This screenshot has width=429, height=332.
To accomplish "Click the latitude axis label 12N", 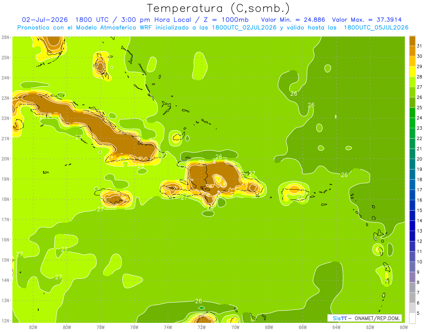I will tap(5, 320).
